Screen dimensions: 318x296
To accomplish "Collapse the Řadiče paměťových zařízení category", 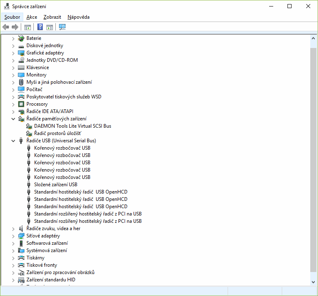I will 13,119.
